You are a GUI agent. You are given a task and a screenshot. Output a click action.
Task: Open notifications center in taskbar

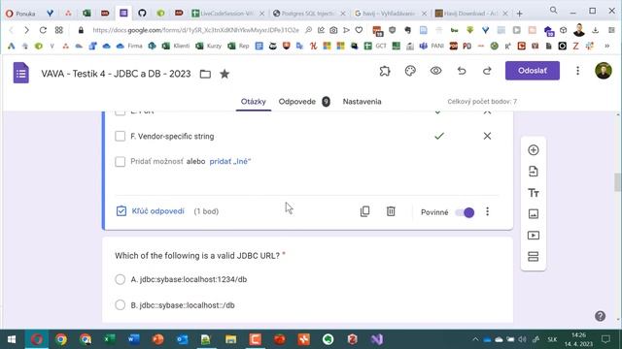click(605, 339)
